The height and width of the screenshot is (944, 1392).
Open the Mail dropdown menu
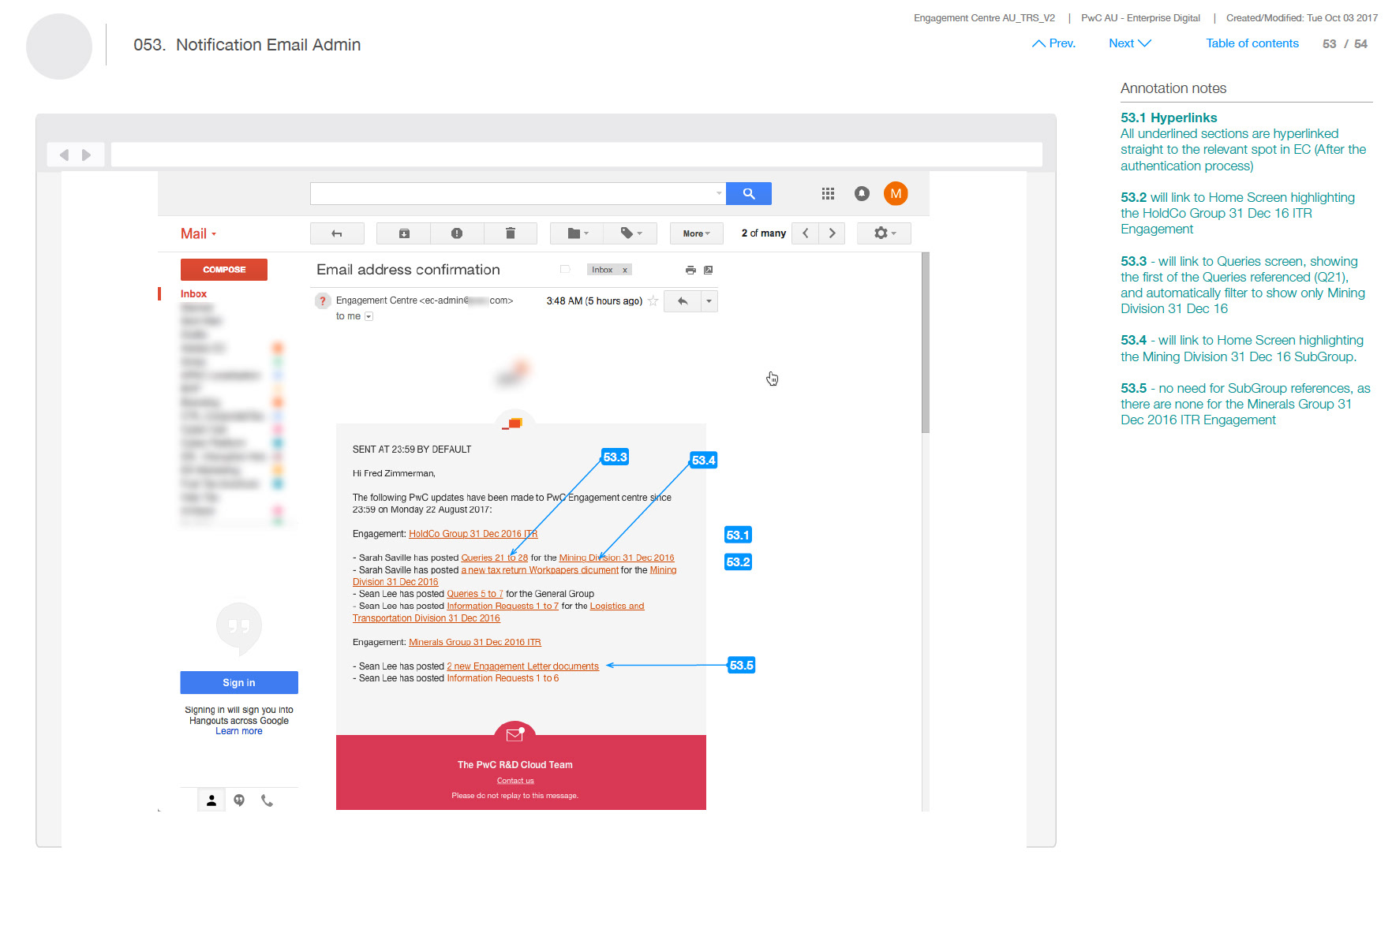pyautogui.click(x=198, y=233)
